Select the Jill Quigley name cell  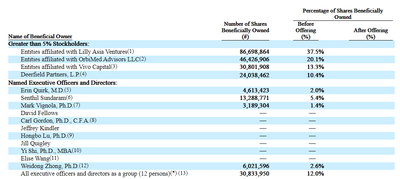pos(36,143)
